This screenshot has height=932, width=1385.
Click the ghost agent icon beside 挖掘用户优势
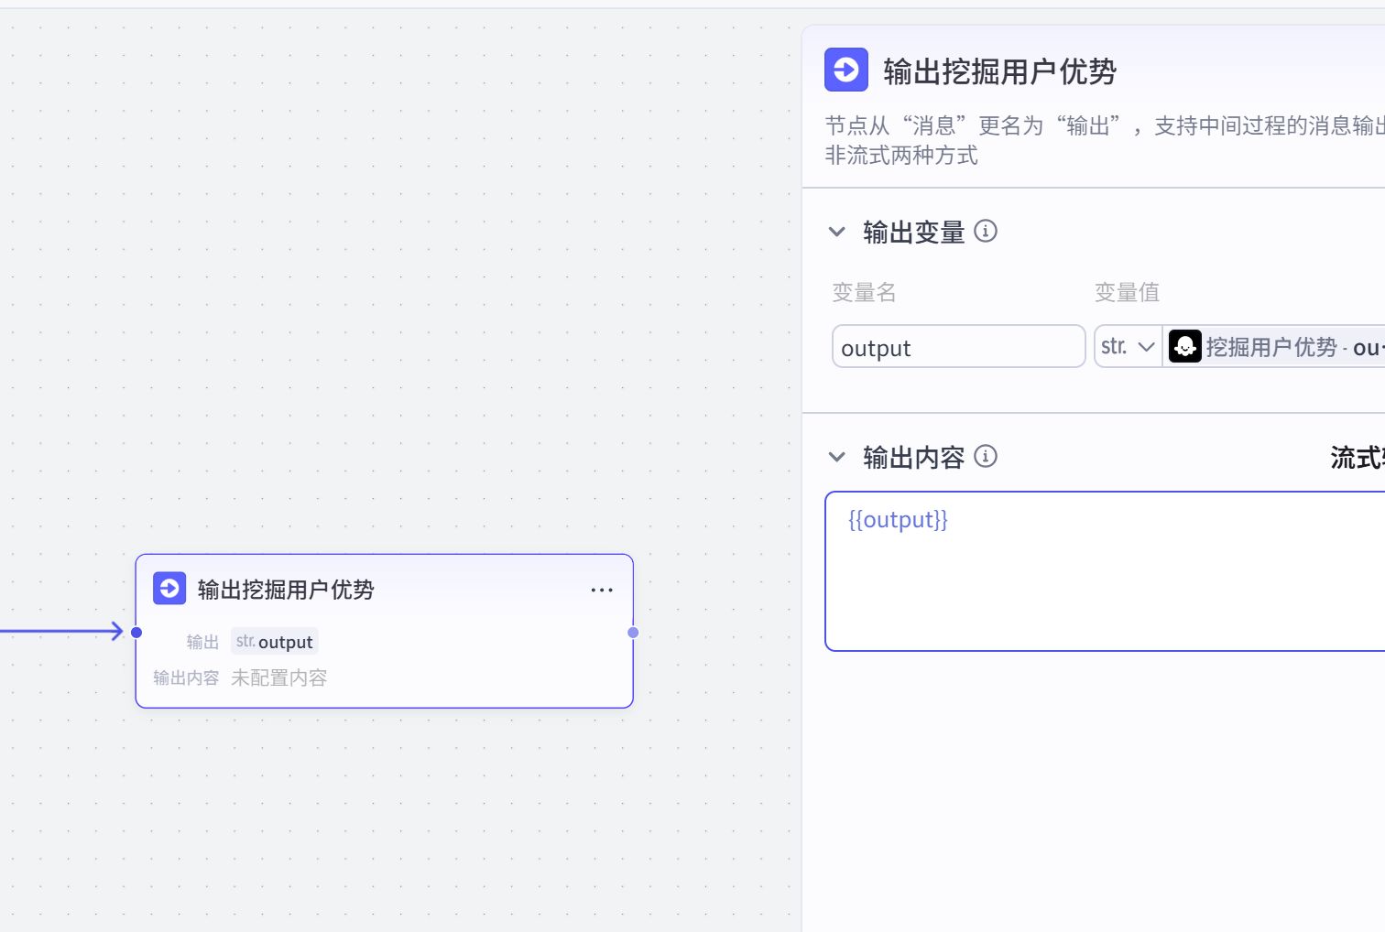tap(1185, 346)
